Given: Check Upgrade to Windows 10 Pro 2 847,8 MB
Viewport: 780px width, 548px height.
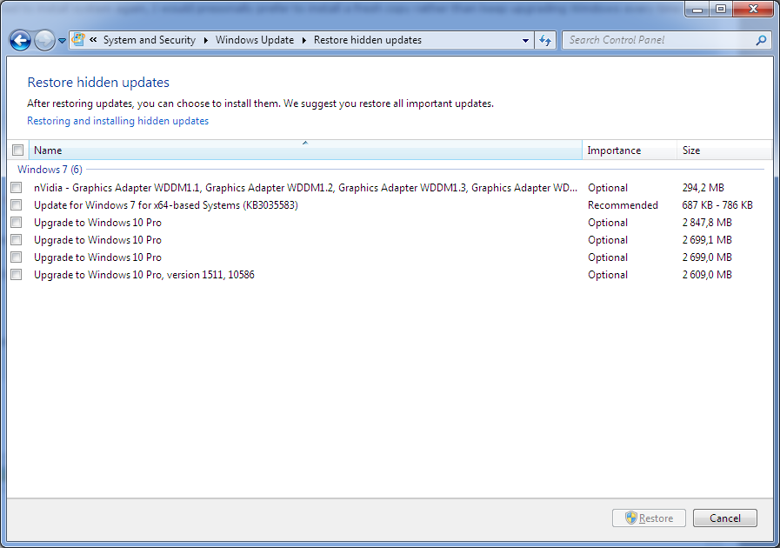Looking at the screenshot, I should (x=17, y=223).
